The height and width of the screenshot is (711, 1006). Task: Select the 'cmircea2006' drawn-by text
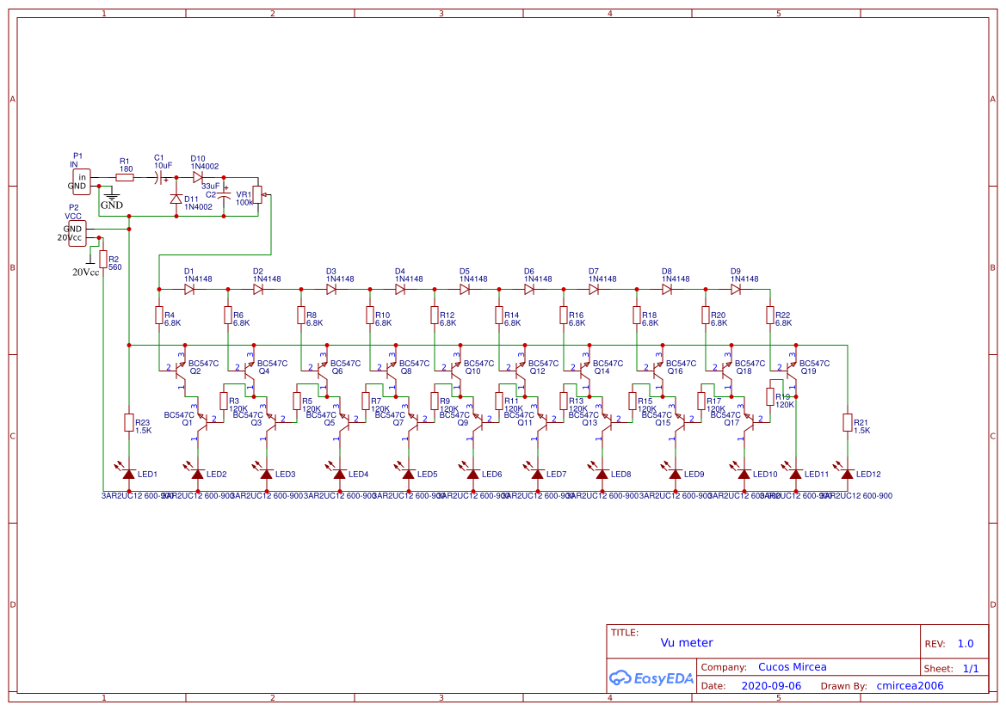(910, 686)
